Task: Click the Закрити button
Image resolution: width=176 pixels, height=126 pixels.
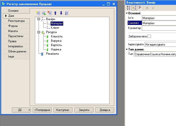Action: point(84,110)
